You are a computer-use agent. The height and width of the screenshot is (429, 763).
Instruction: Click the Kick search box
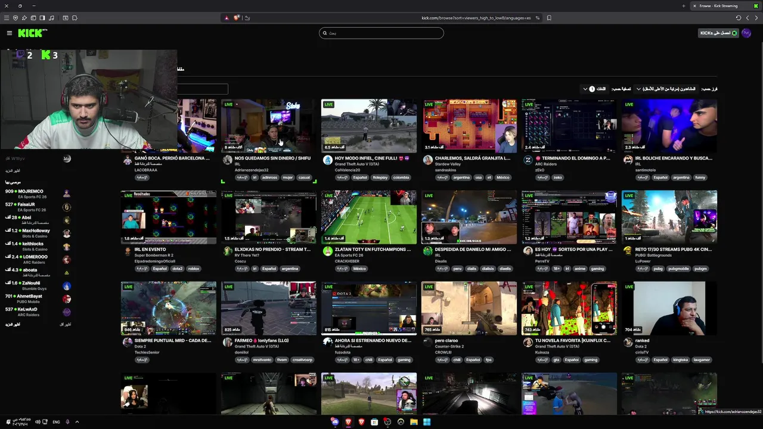coord(381,33)
